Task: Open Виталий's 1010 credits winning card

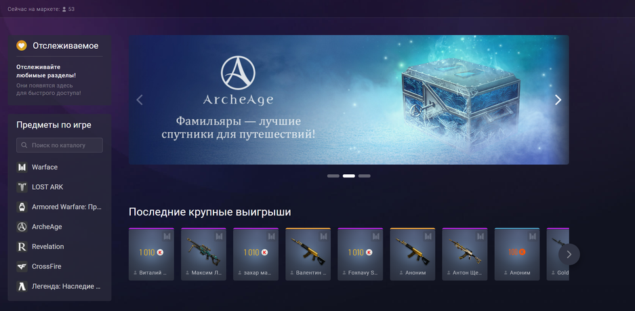Action: 151,254
